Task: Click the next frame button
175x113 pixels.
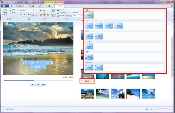Action: [43, 84]
